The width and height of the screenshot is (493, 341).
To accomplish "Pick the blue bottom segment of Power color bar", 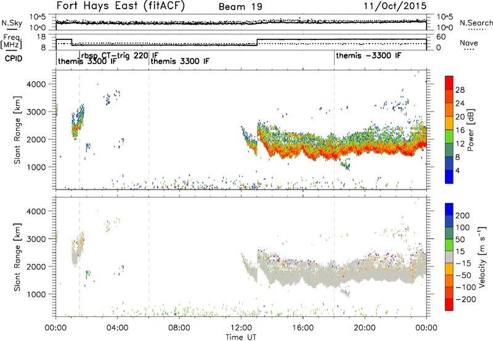I will click(x=449, y=177).
